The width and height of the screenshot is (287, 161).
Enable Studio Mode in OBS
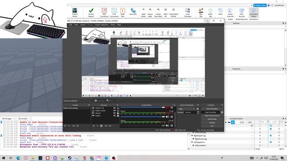click(212, 119)
